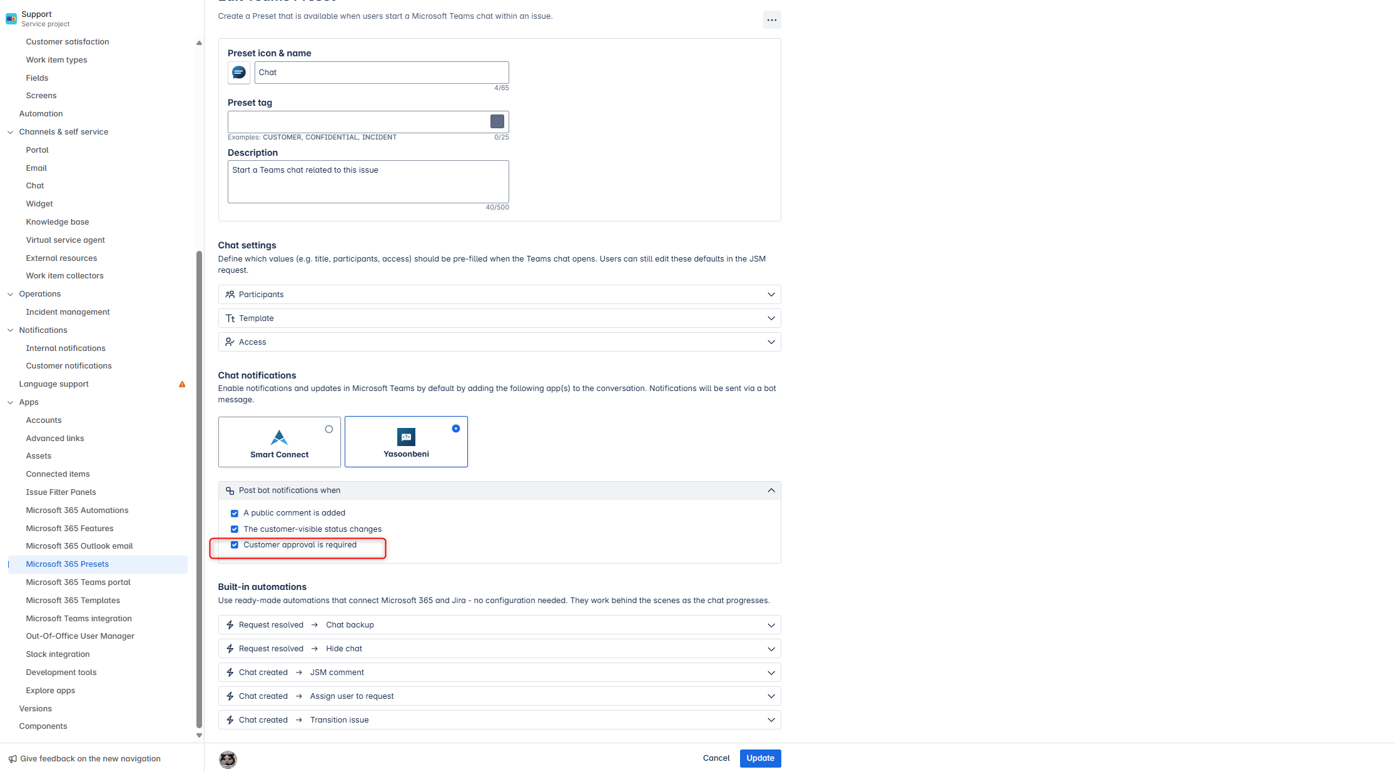Select the Smart Connect radio button
1395x772 pixels.
pyautogui.click(x=328, y=429)
